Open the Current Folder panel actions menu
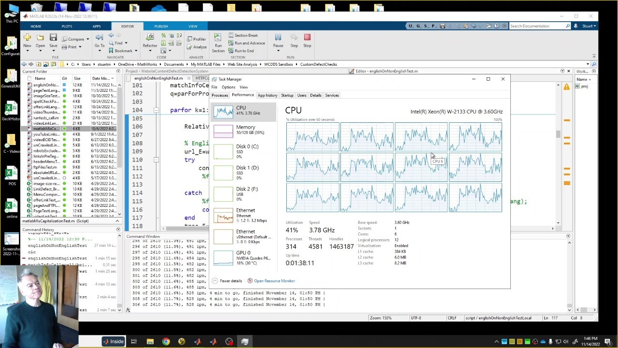The width and height of the screenshot is (618, 348). tap(118, 72)
